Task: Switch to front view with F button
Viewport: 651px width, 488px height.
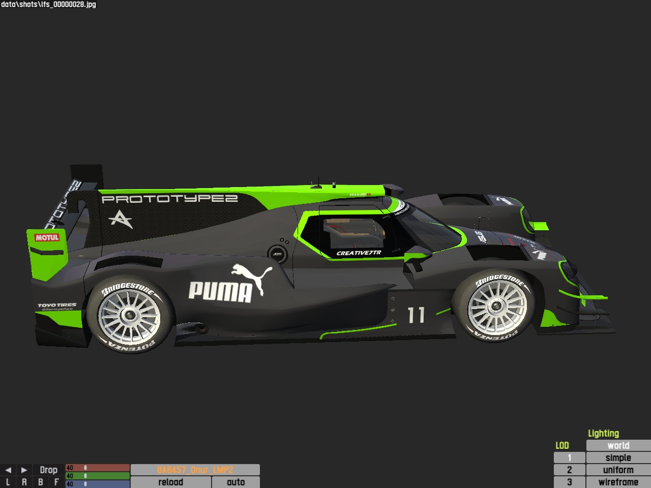Action: (56, 482)
